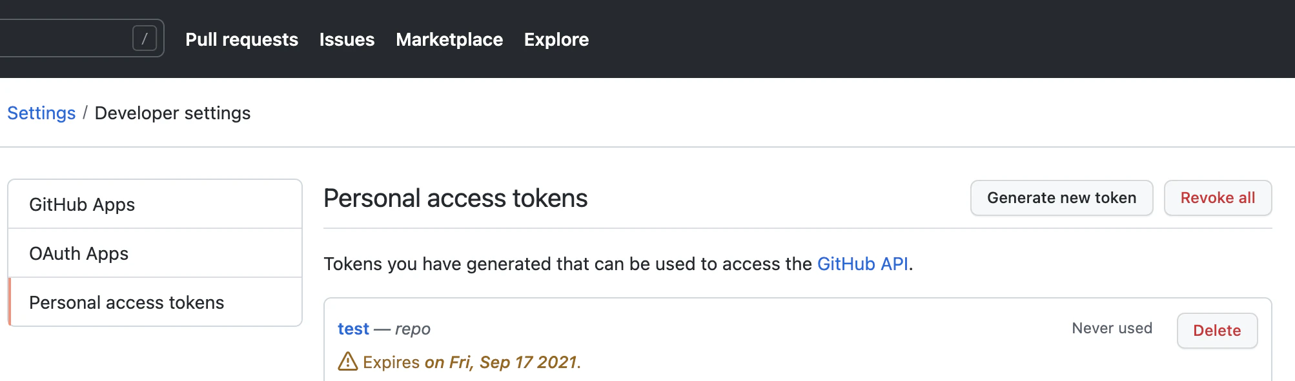
Task: Delete the test token
Action: tap(1217, 331)
